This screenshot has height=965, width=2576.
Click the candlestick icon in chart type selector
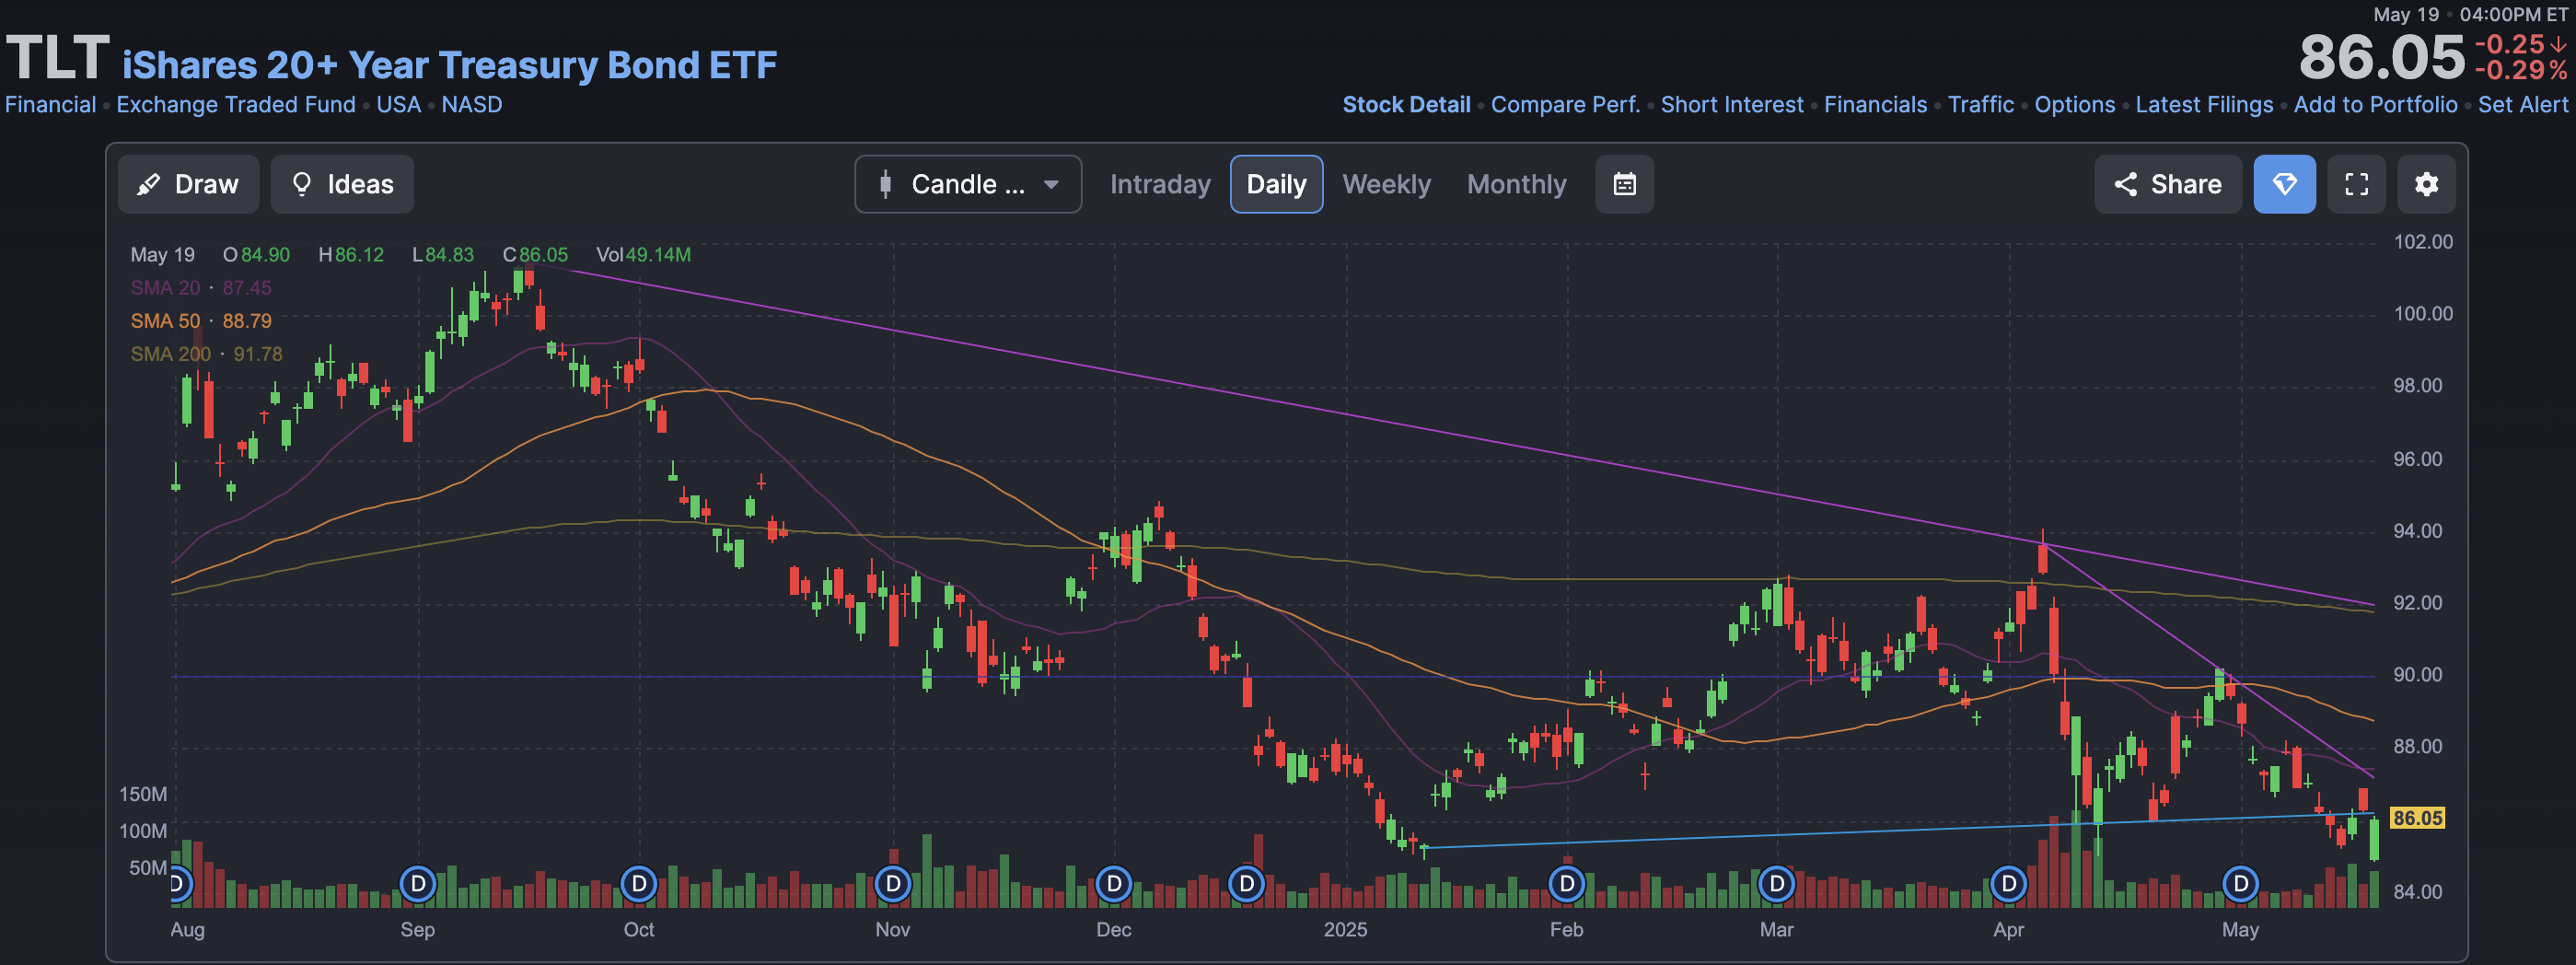(x=885, y=184)
